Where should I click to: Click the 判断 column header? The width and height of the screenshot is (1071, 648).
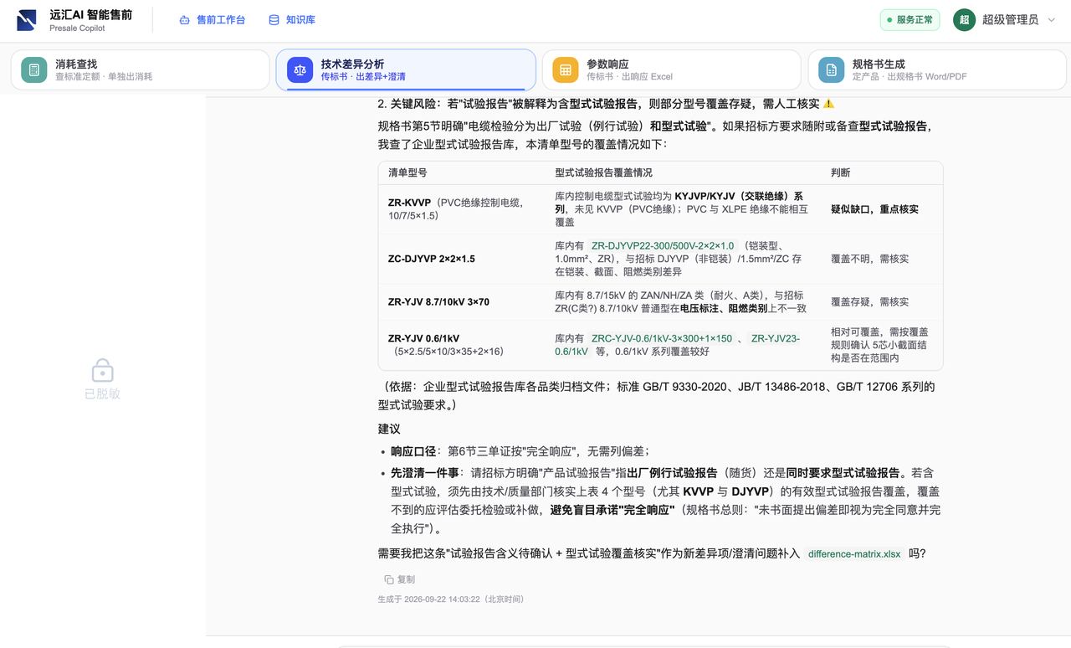click(841, 173)
